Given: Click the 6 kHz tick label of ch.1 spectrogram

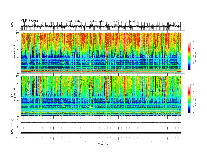Looking at the screenshot, I should [18, 49].
